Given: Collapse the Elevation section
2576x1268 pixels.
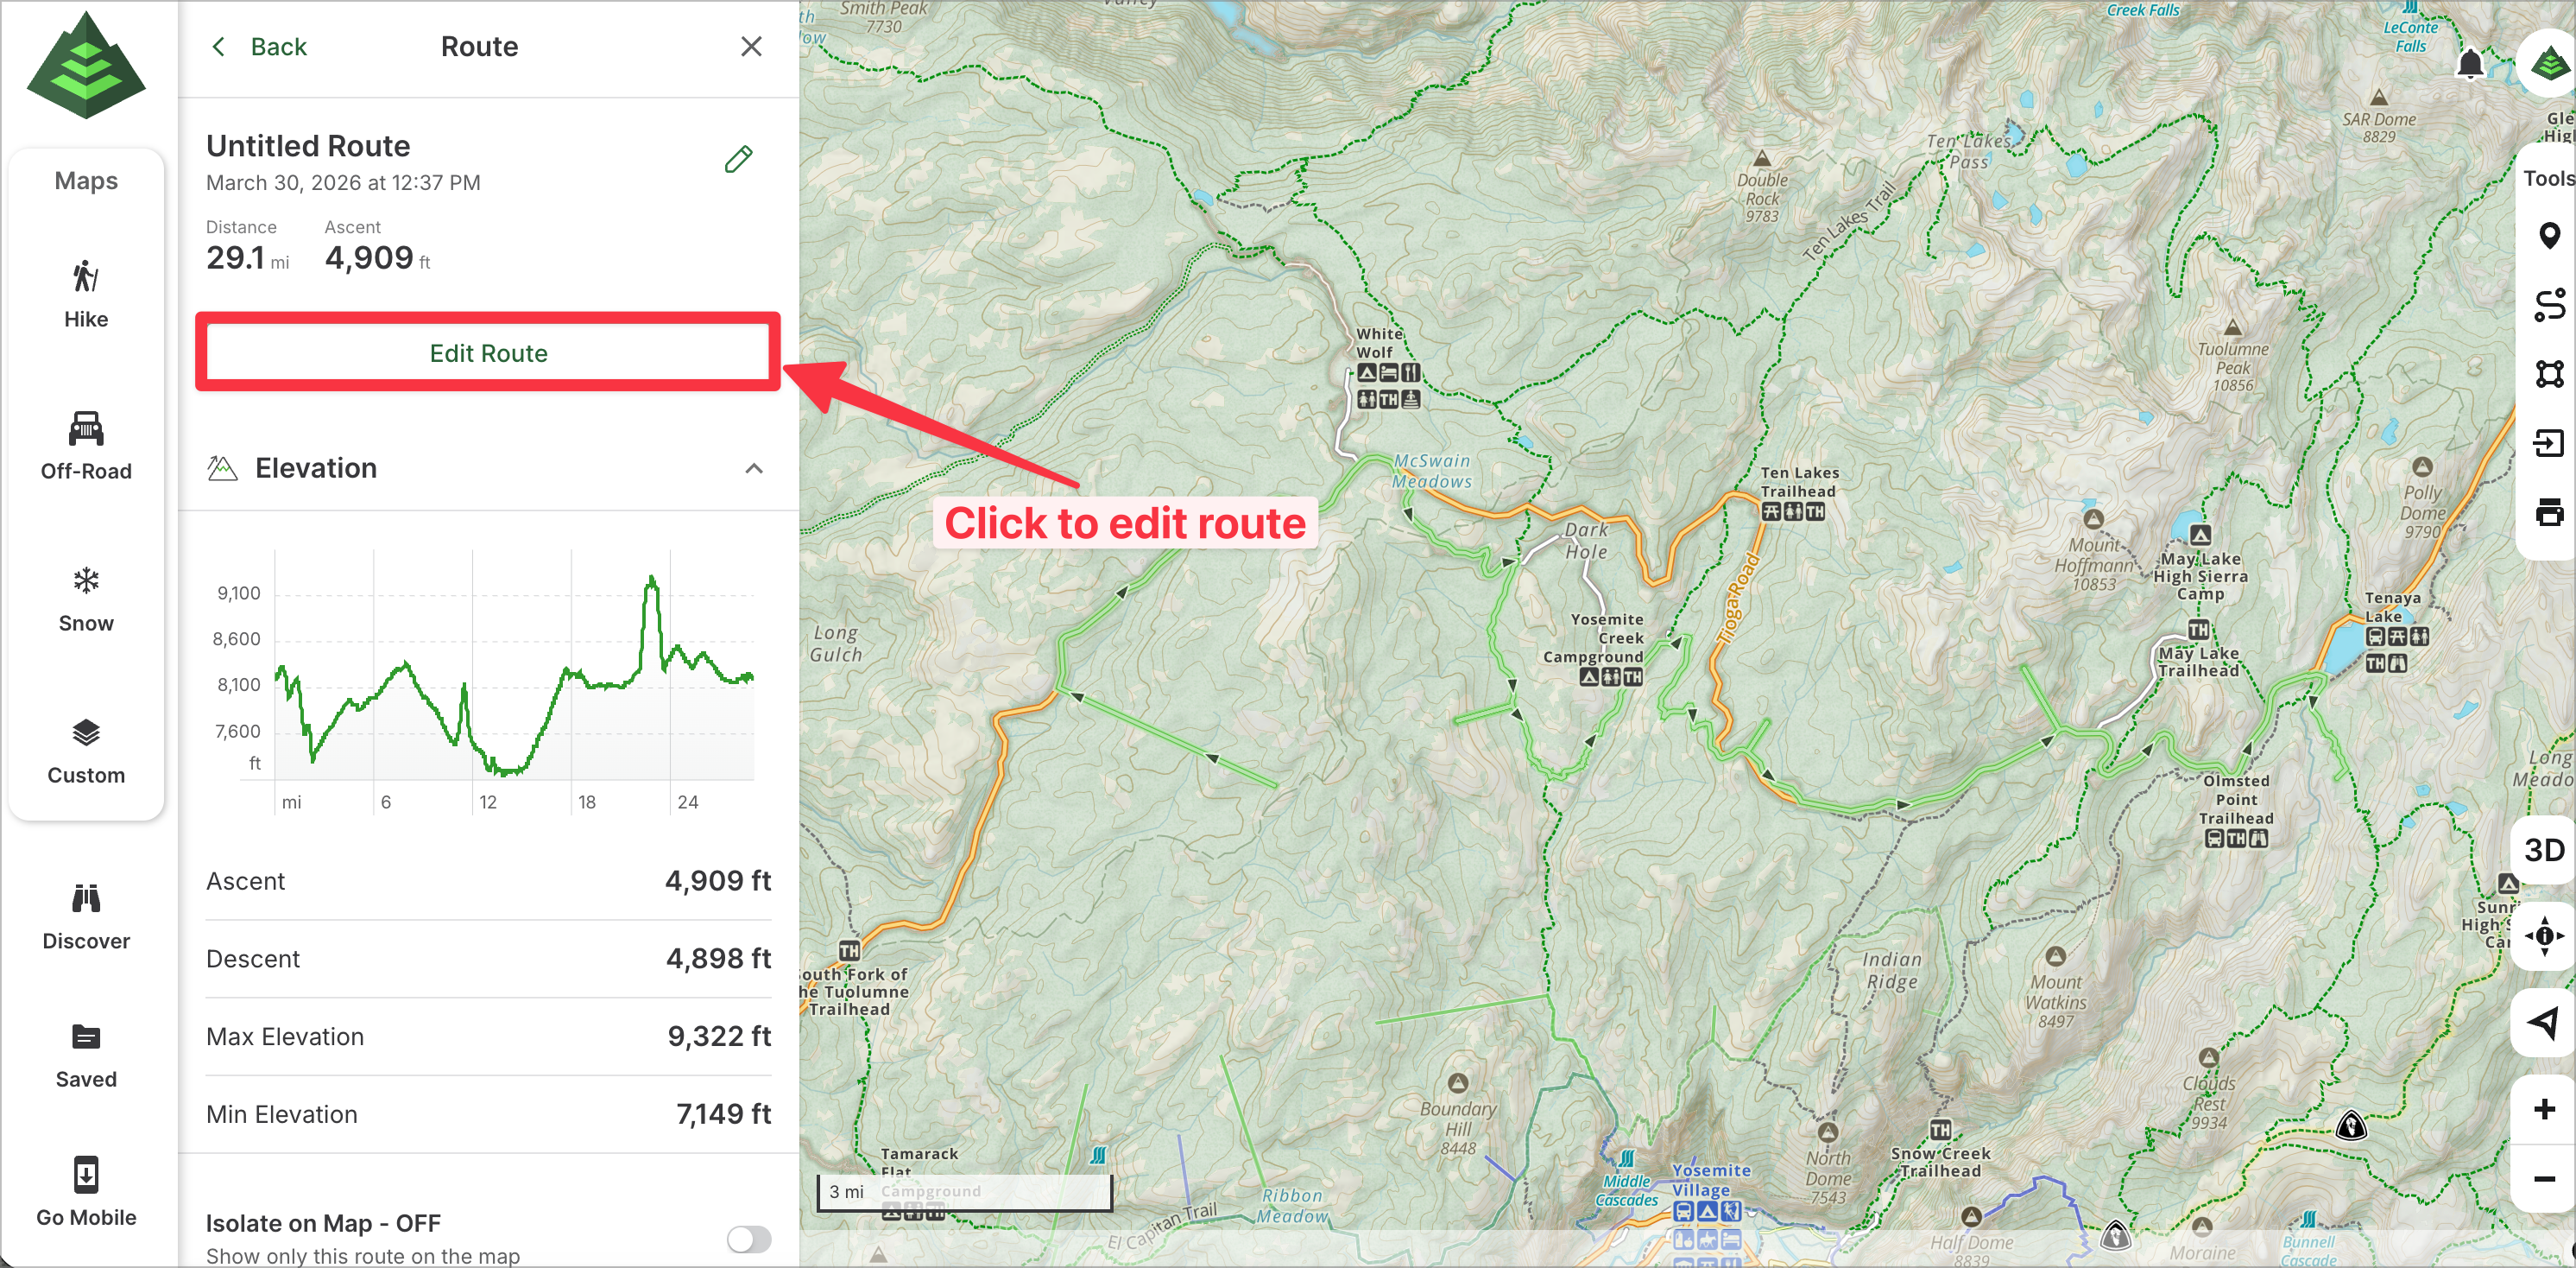Looking at the screenshot, I should 754,468.
